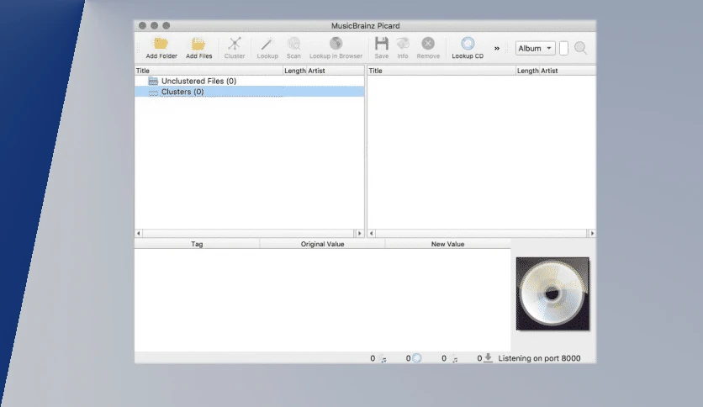703x407 pixels.
Task: Click the albums count disc icon
Action: [417, 358]
